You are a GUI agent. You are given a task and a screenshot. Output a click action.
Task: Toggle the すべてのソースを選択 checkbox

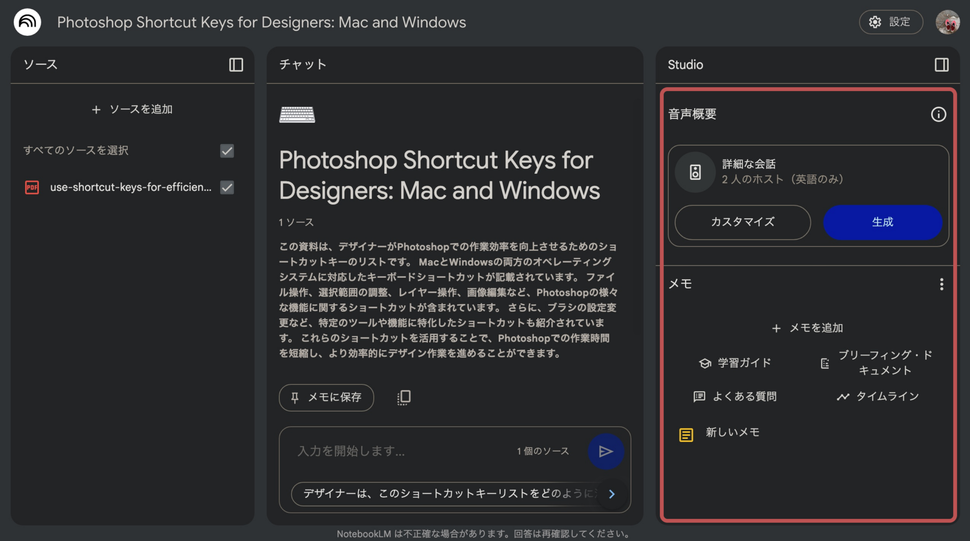pos(227,151)
